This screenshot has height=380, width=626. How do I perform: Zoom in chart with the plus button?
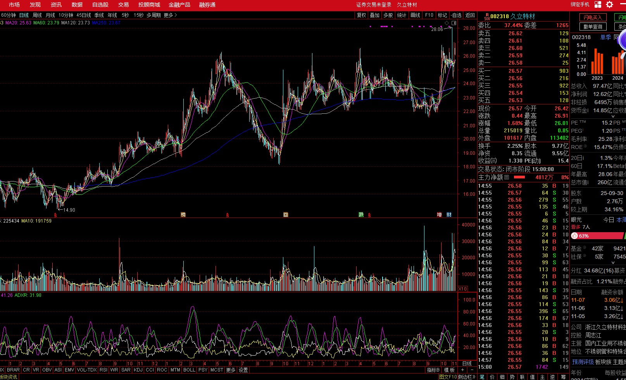coord(462,370)
